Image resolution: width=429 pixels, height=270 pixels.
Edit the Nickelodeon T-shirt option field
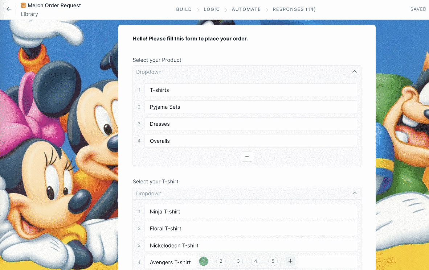251,245
